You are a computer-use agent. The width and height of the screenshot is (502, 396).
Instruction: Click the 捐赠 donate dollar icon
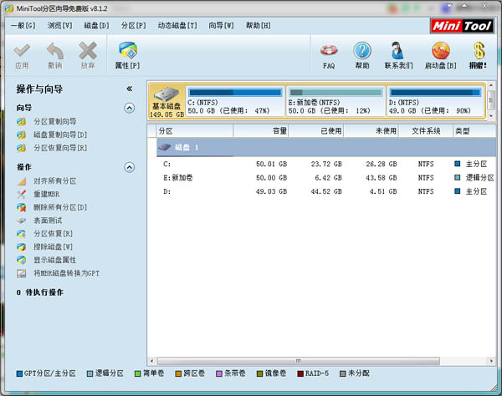point(479,50)
